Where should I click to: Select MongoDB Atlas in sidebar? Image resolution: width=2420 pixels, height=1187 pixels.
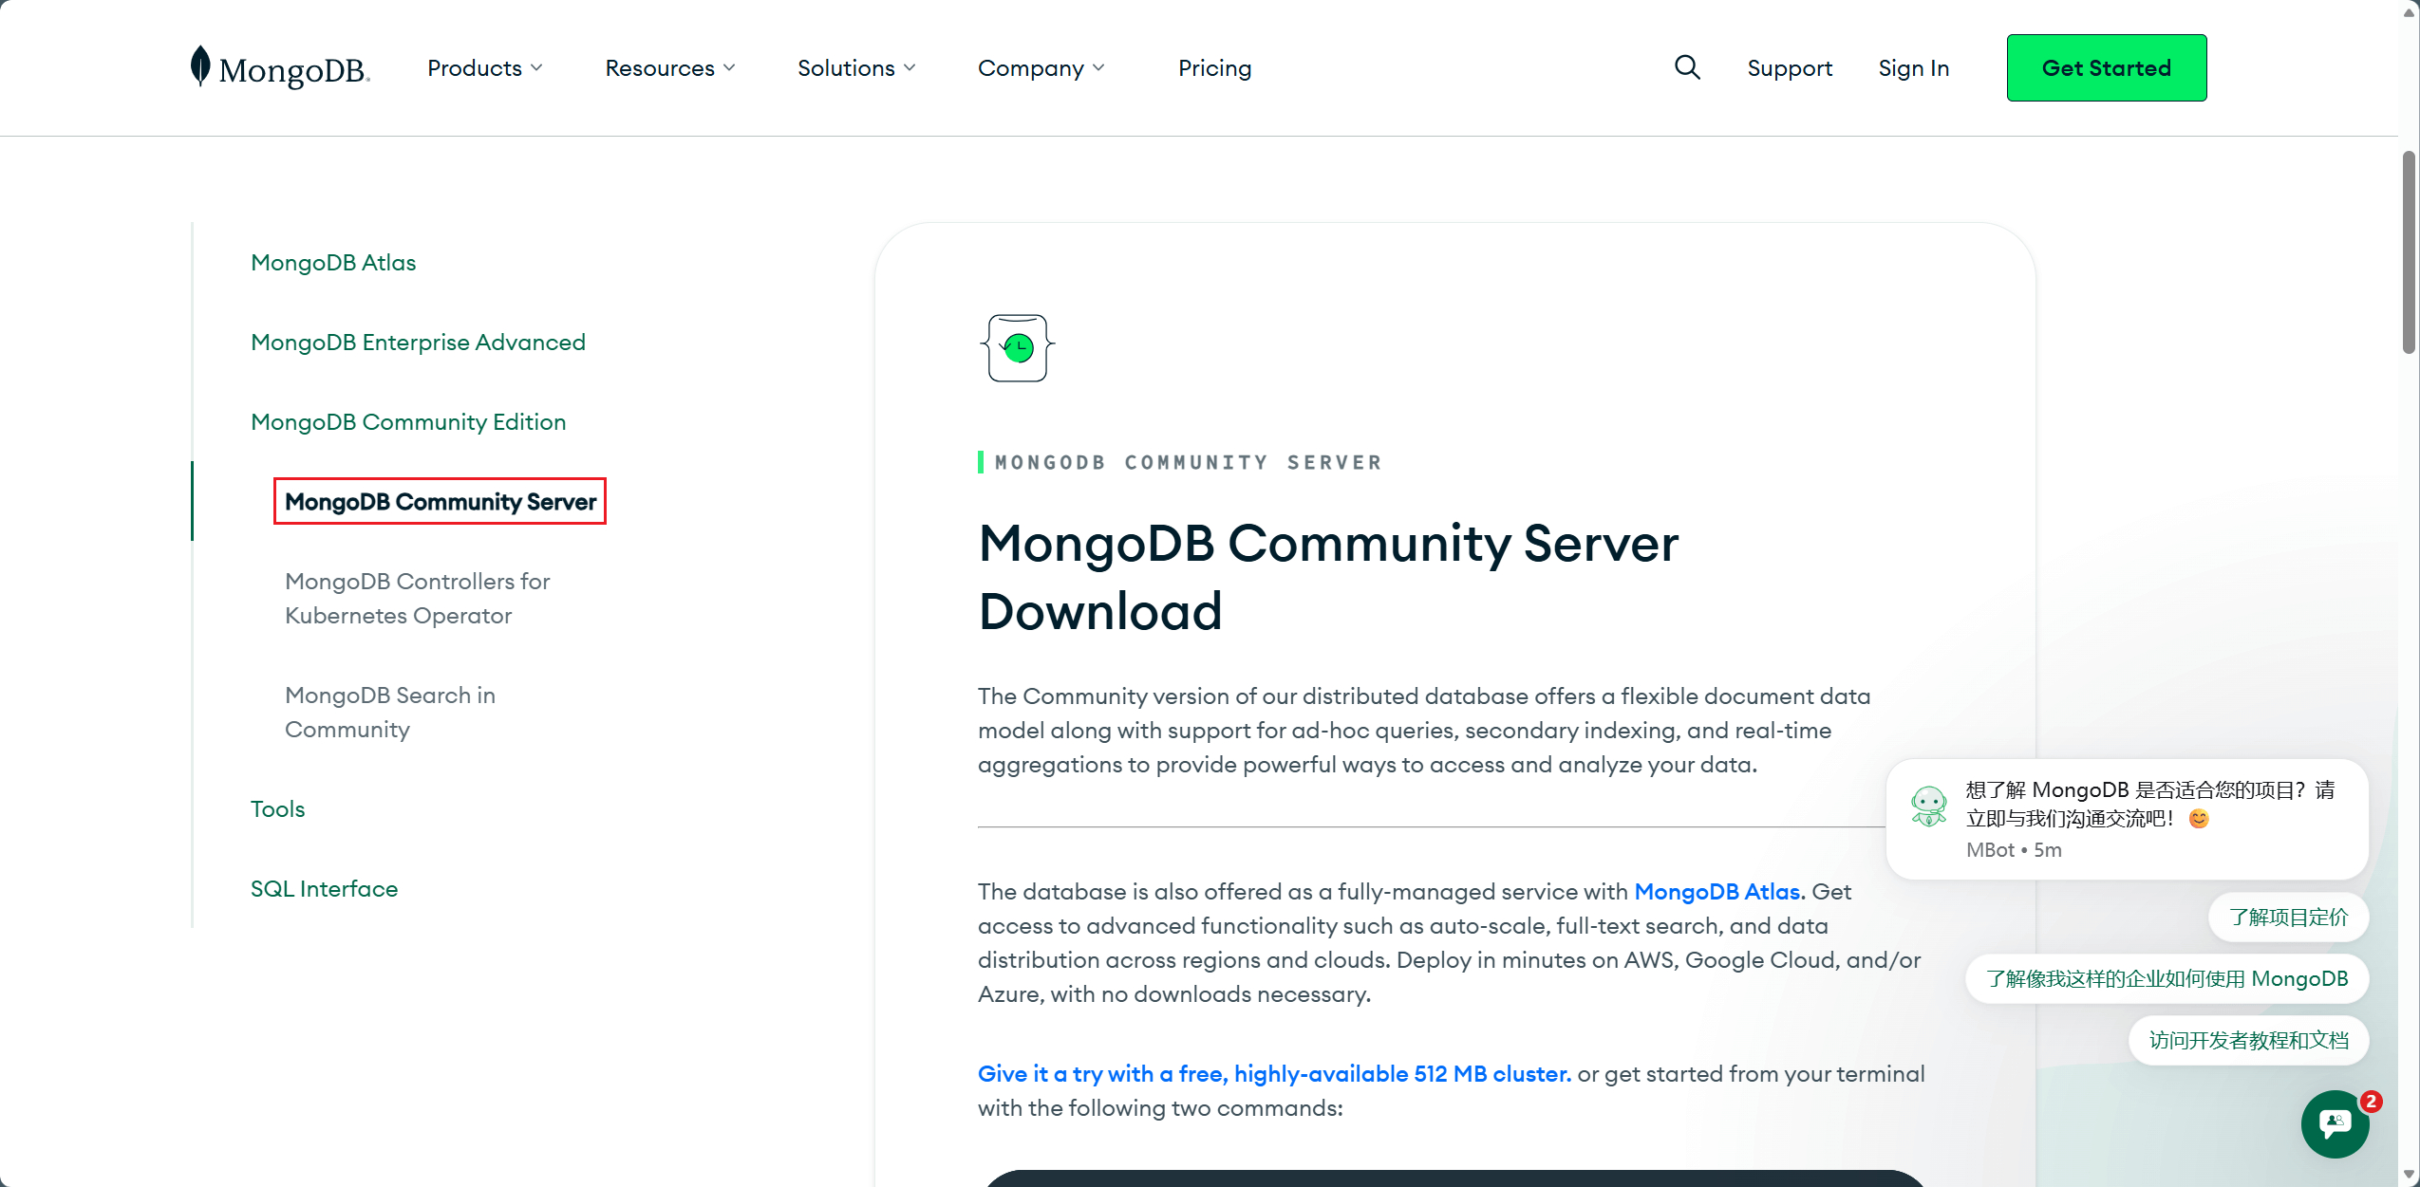(333, 263)
